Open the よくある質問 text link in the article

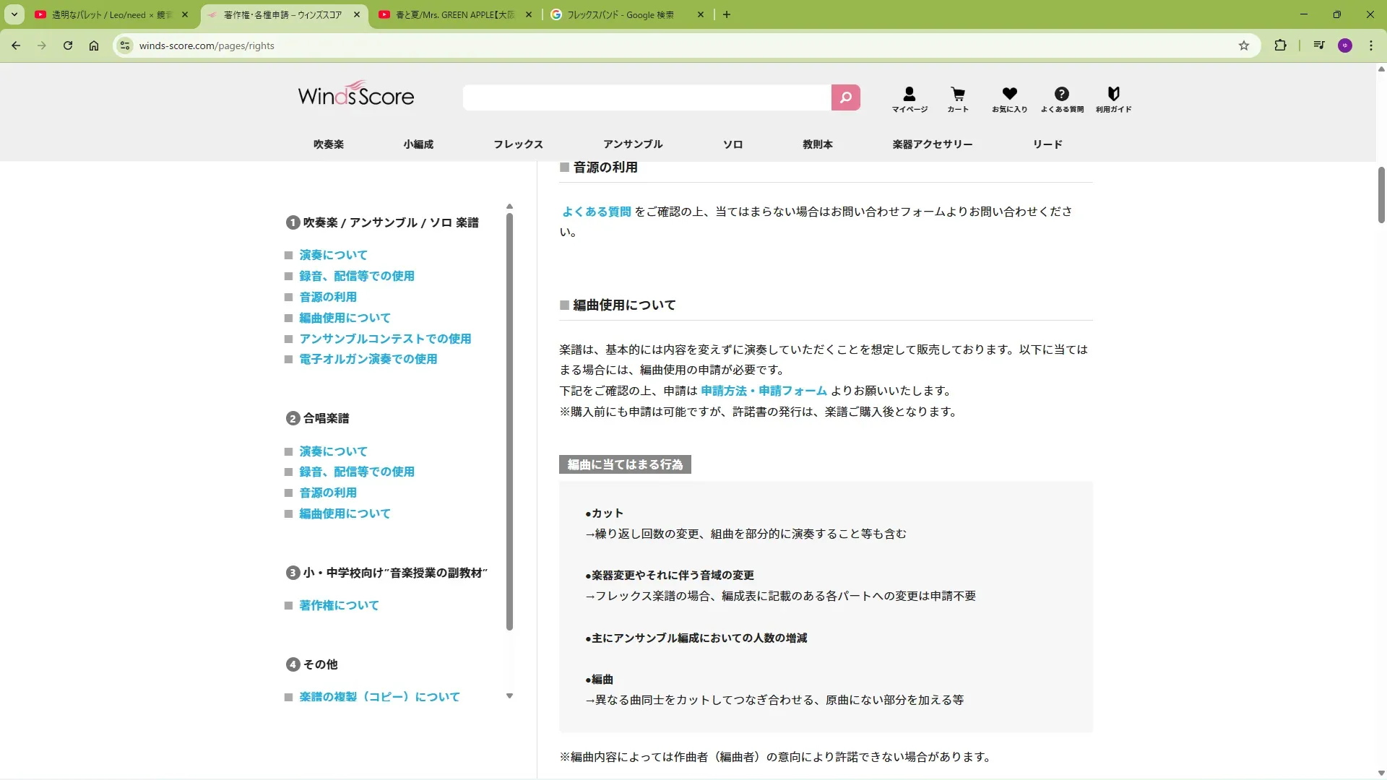pyautogui.click(x=597, y=212)
